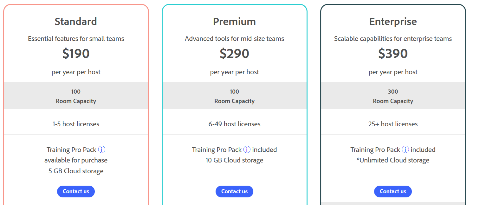Select the Standard plan heading
Viewport: 486px width, 205px height.
[x=76, y=22]
